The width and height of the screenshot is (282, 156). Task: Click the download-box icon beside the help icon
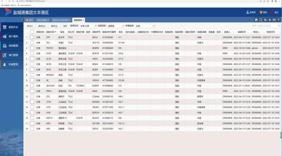click(x=274, y=20)
